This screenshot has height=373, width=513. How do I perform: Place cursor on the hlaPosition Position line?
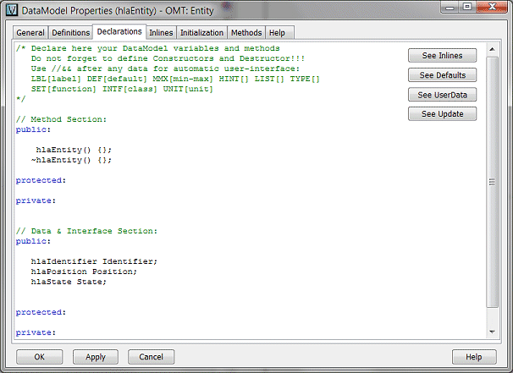pos(85,272)
